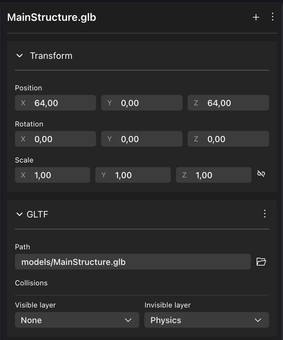Viewport: 283px width, 340px height.
Task: Click the MainStructure.glb entity title
Action: click(x=51, y=18)
